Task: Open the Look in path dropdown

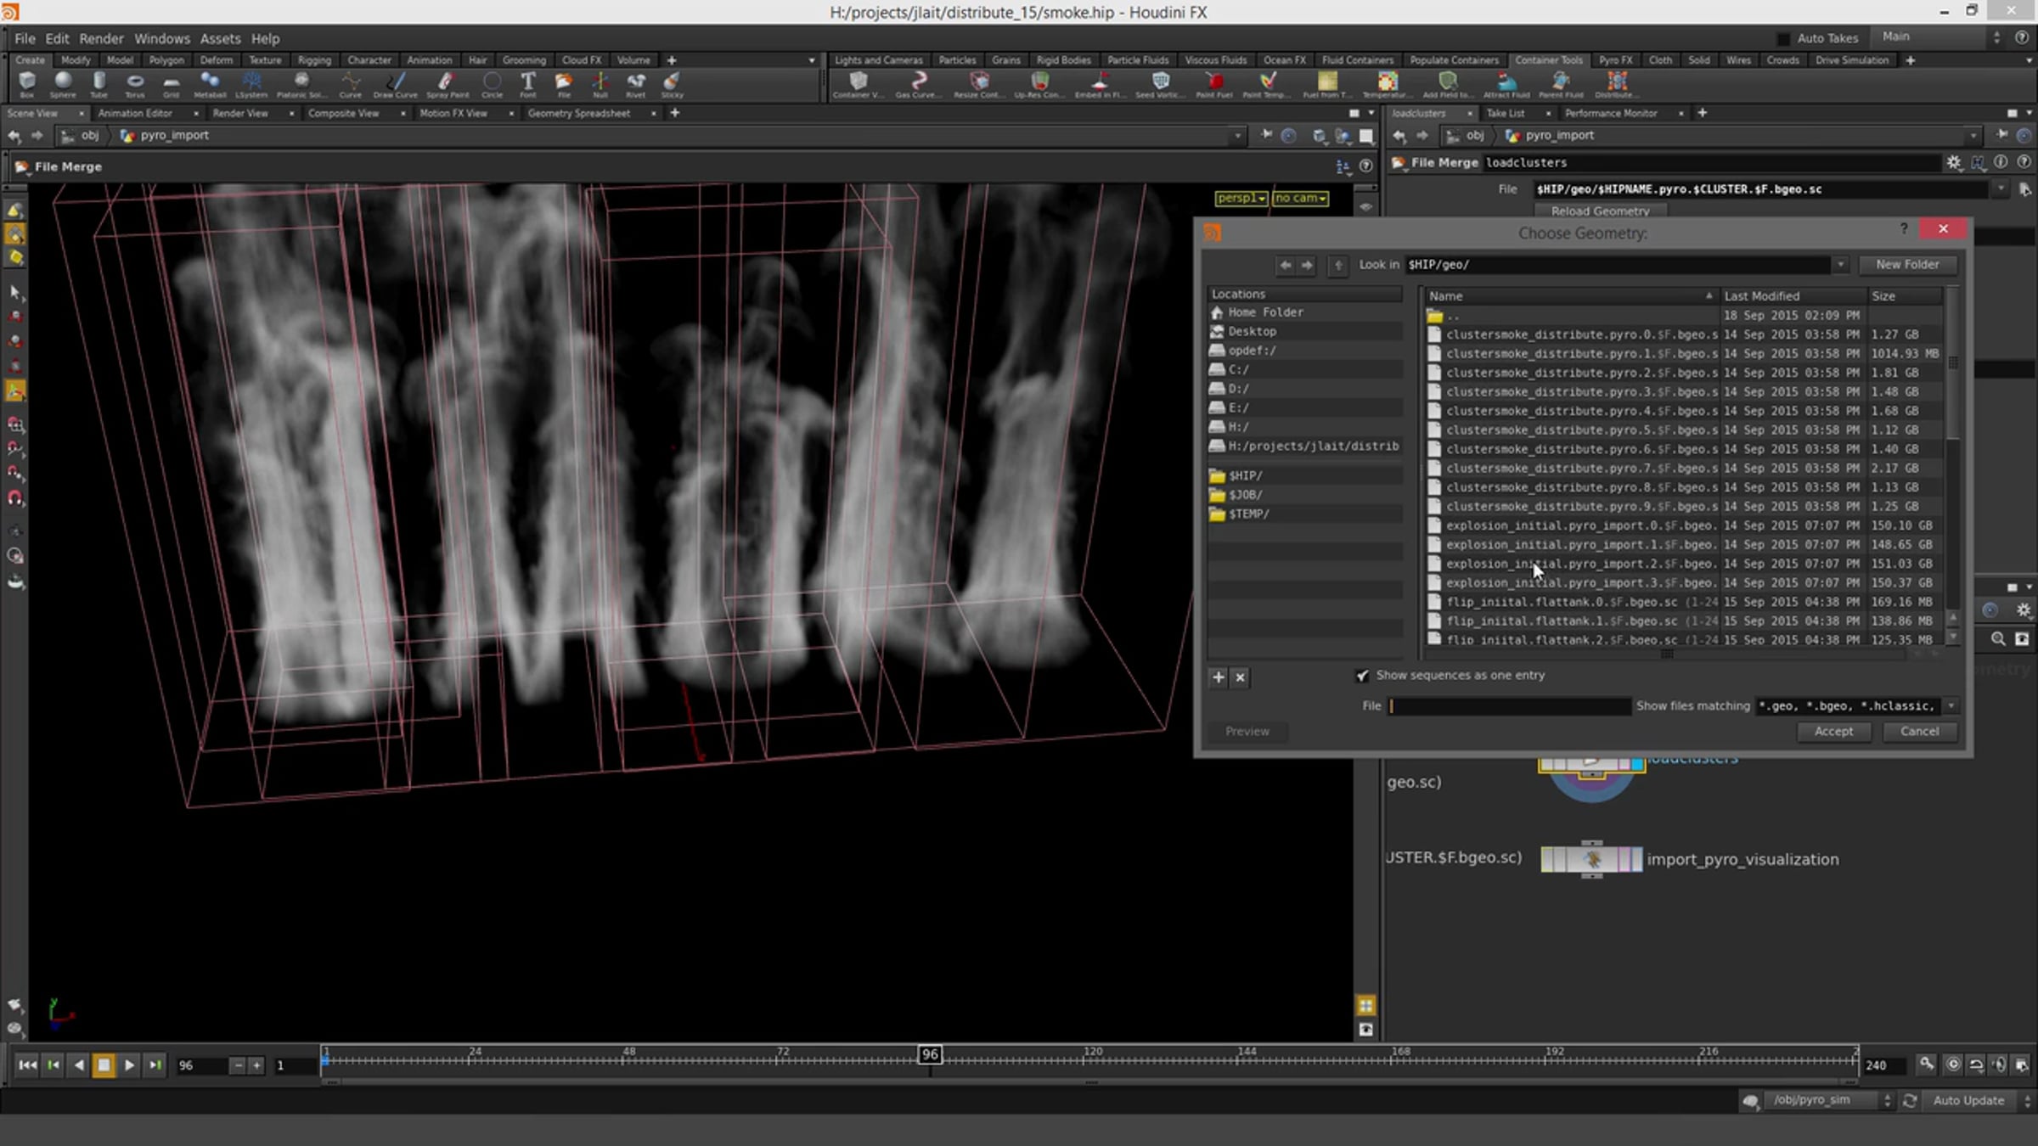Action: coord(1840,264)
